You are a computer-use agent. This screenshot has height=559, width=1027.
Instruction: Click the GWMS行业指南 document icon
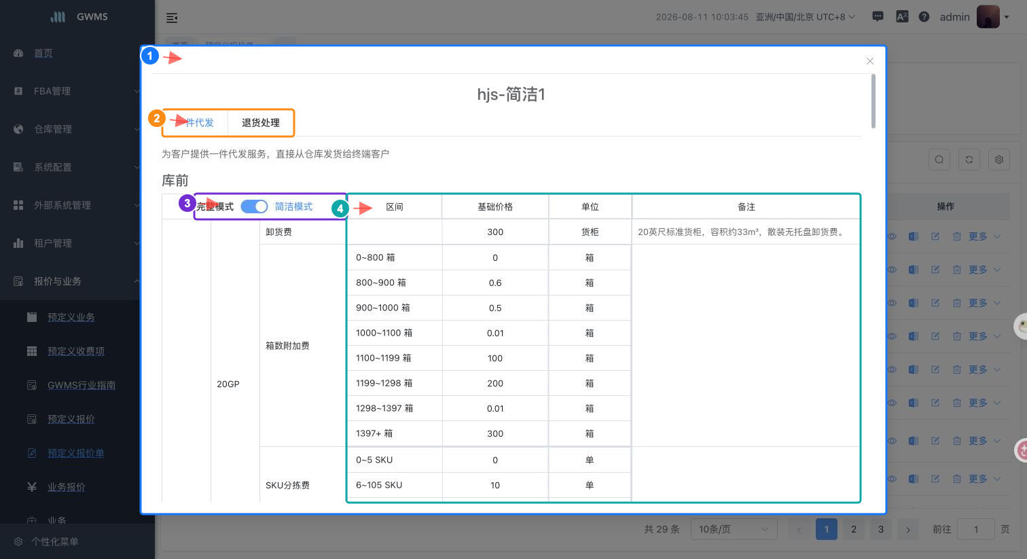[x=32, y=385]
